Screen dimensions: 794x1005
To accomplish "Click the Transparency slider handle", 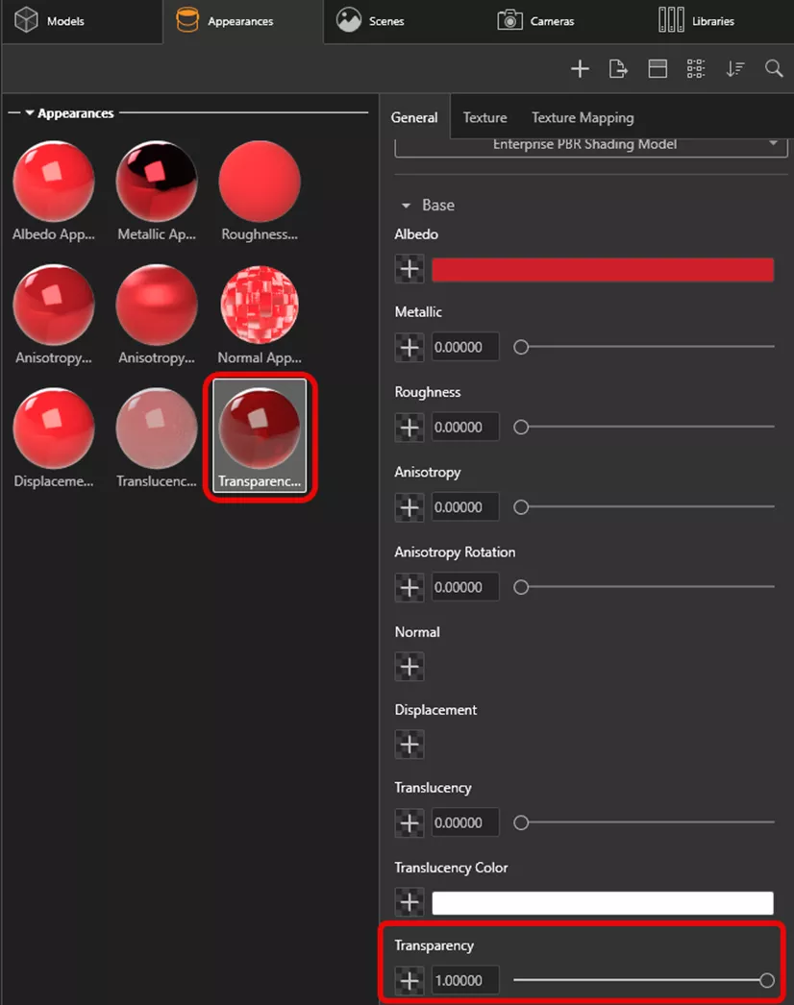I will click(x=766, y=980).
